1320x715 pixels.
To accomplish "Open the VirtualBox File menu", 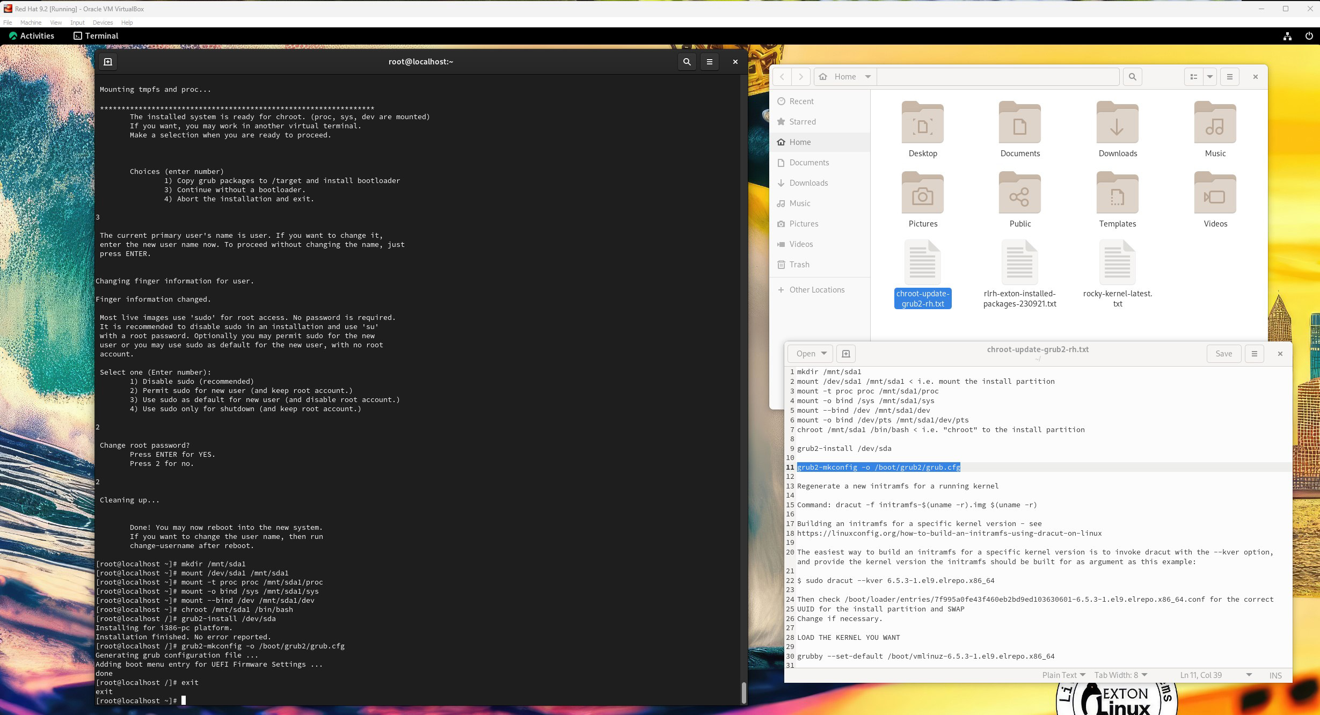I will pyautogui.click(x=8, y=23).
